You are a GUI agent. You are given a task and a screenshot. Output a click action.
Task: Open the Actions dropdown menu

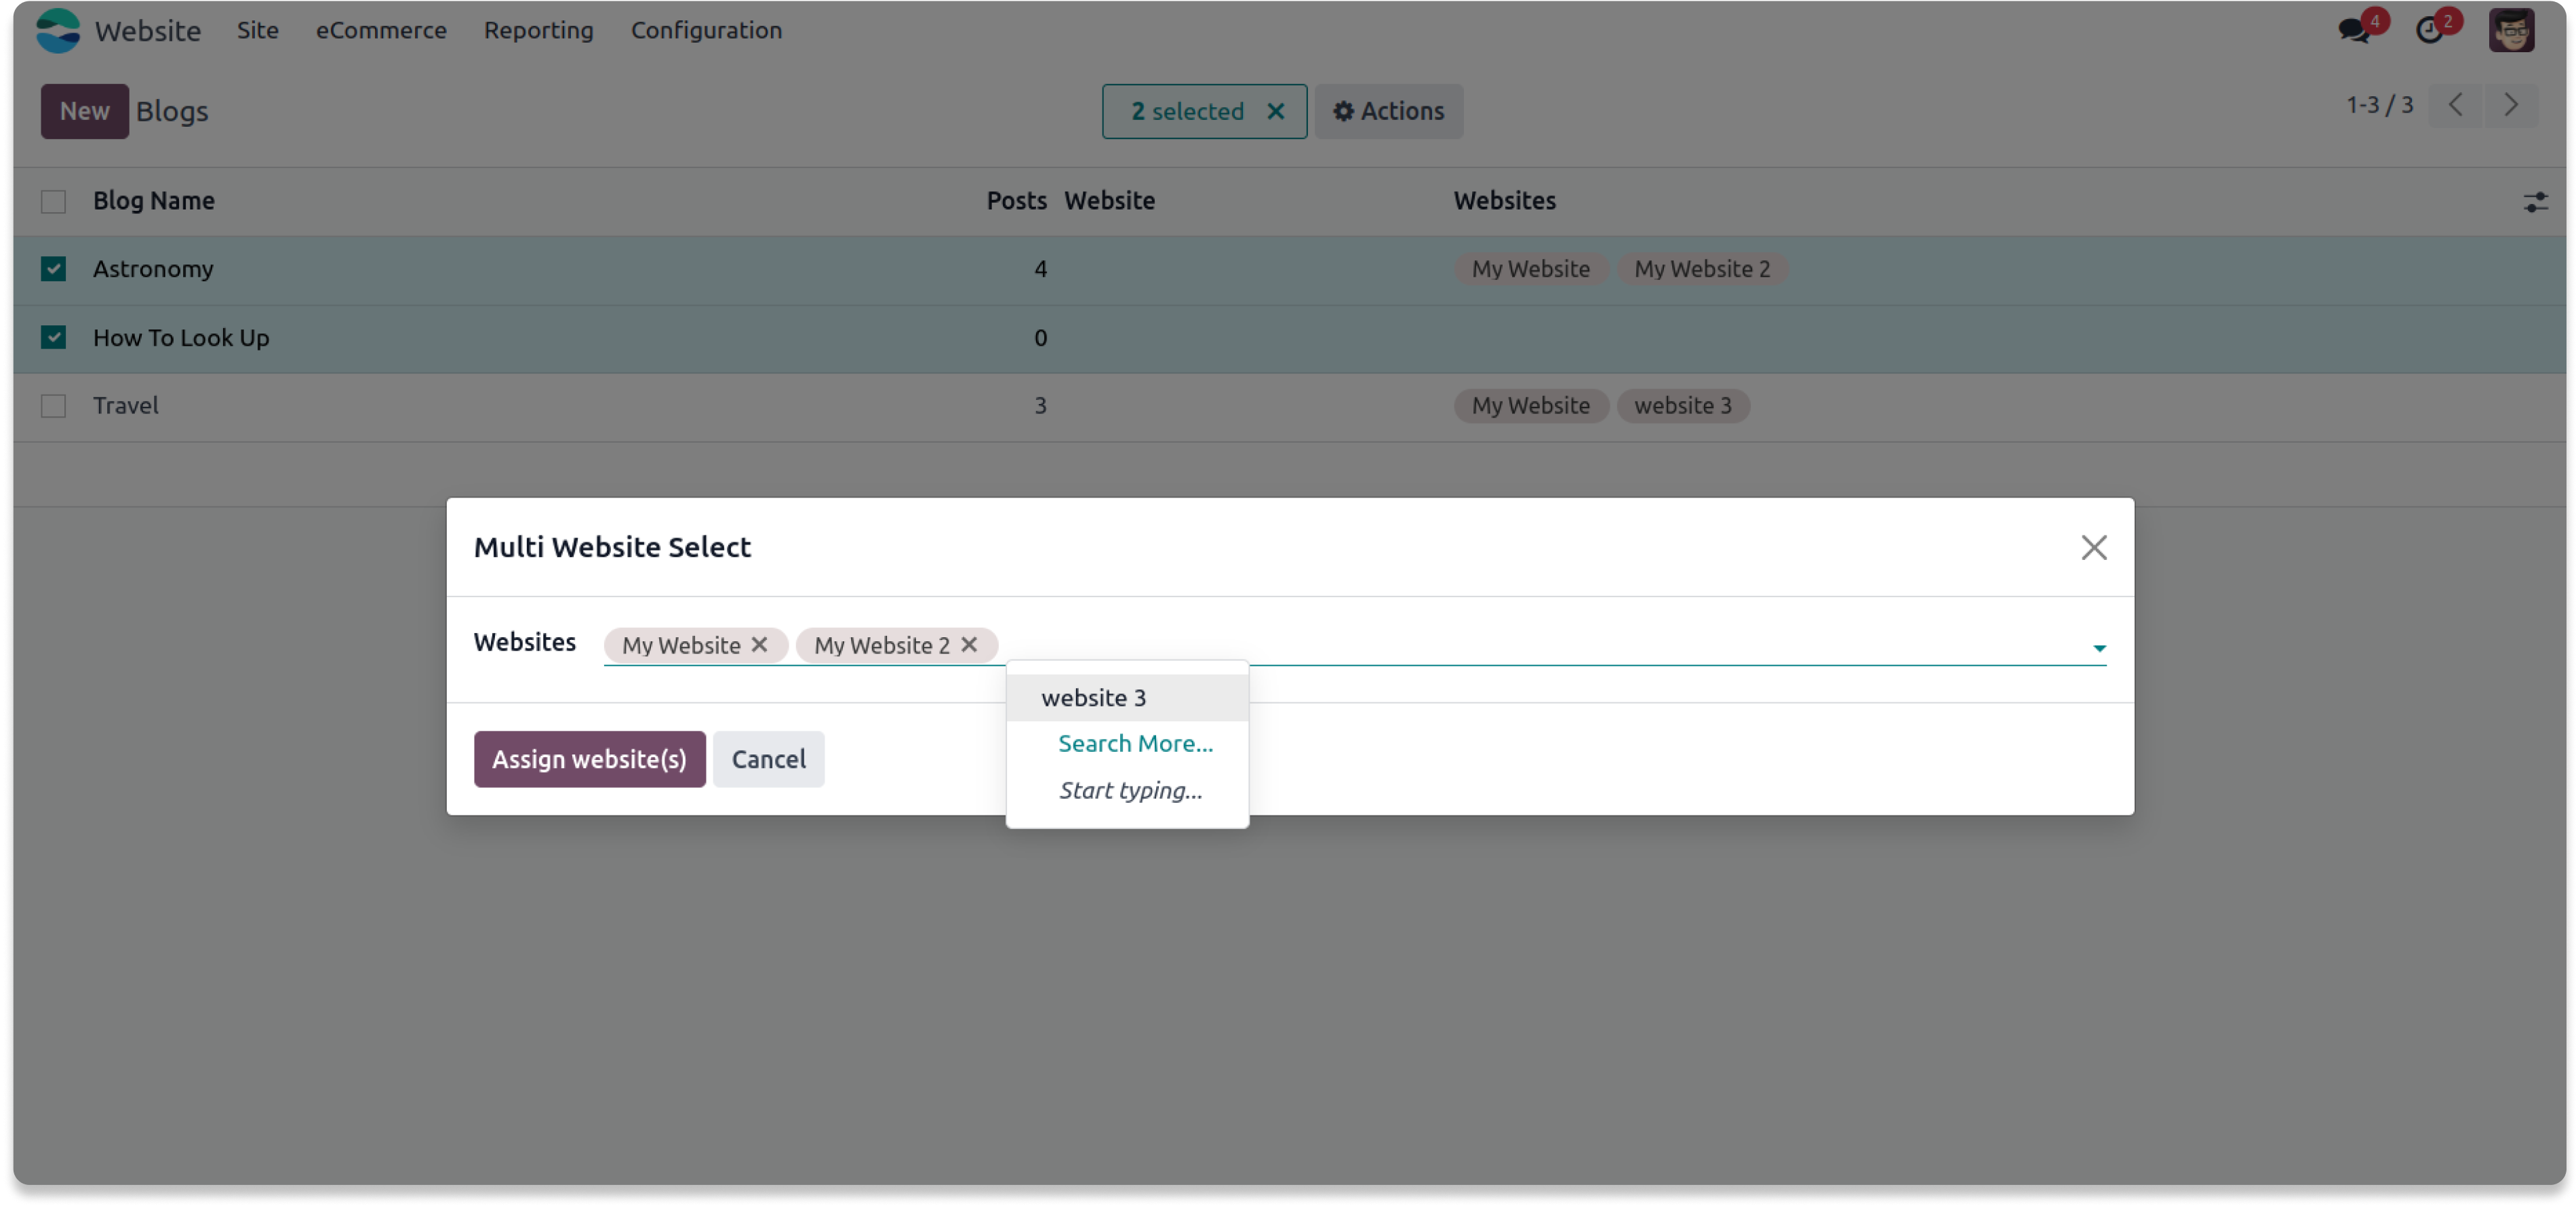tap(1388, 111)
